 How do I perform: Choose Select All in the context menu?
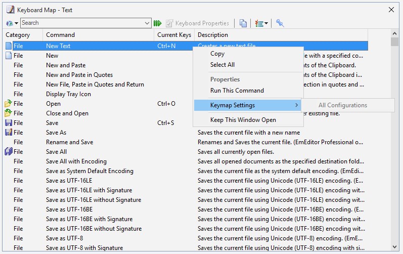222,65
